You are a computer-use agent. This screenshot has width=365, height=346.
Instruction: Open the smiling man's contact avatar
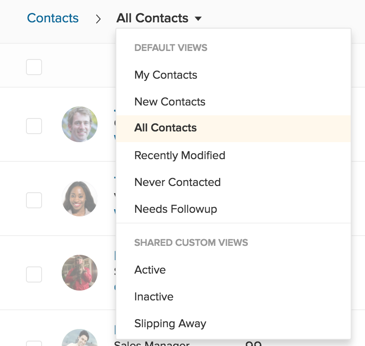(x=80, y=124)
